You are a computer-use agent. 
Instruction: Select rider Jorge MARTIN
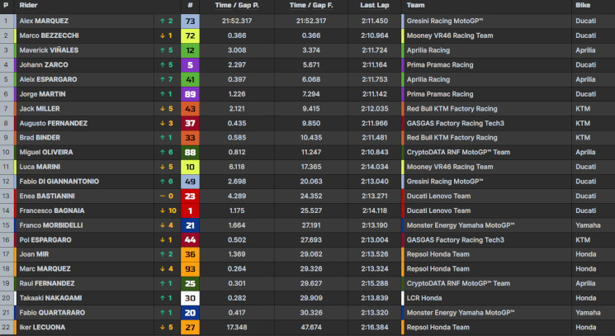(42, 94)
